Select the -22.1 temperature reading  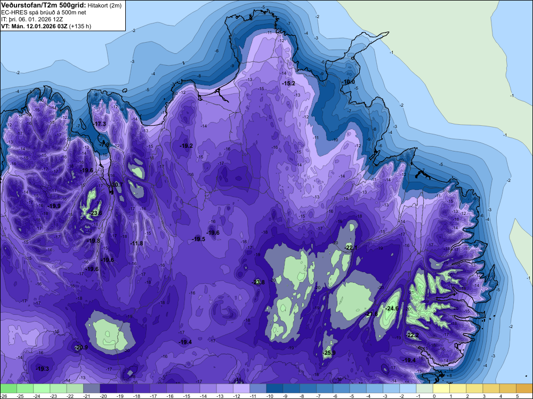pos(351,248)
